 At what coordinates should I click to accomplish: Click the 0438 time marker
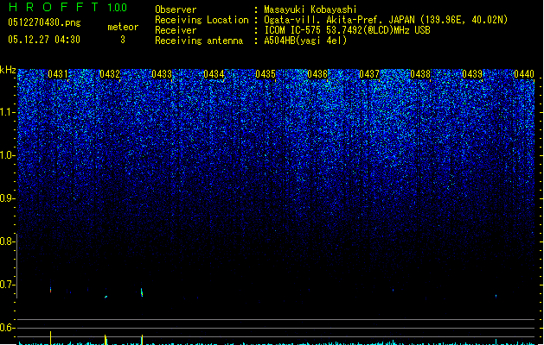[x=420, y=73]
